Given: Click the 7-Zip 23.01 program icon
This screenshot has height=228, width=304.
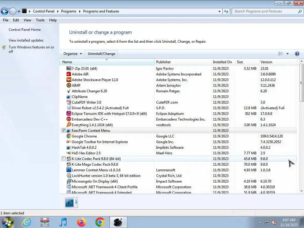Looking at the screenshot, I should pos(69,69).
